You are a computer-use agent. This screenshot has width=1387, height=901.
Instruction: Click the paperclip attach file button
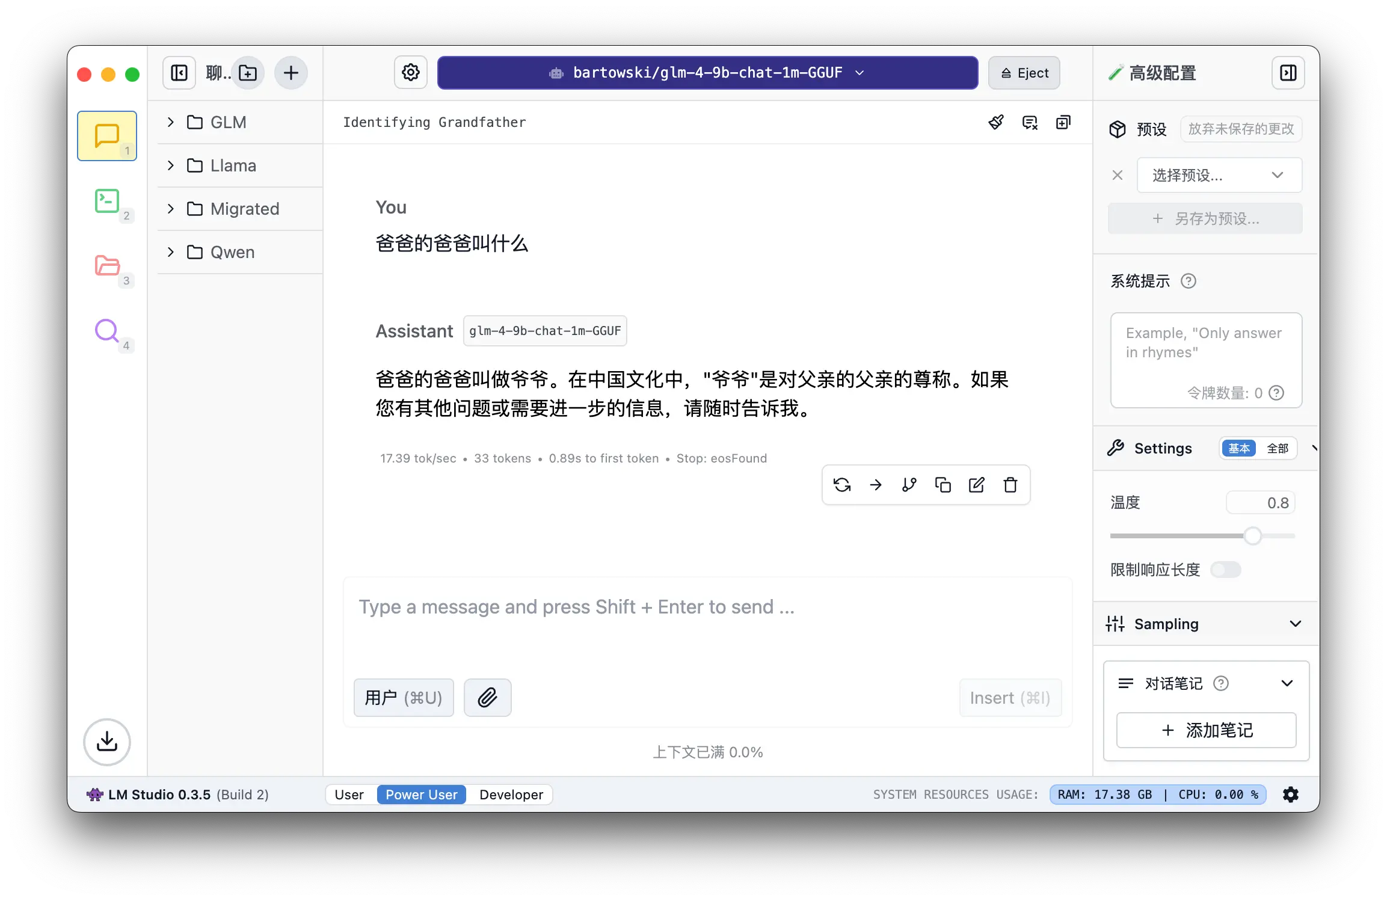pyautogui.click(x=487, y=698)
